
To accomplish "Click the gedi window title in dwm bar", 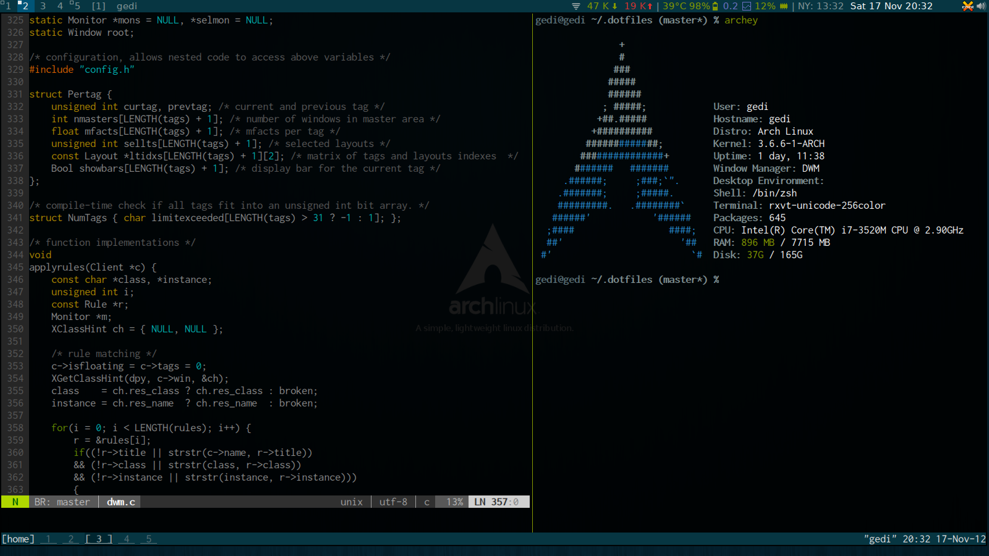I will [x=127, y=6].
